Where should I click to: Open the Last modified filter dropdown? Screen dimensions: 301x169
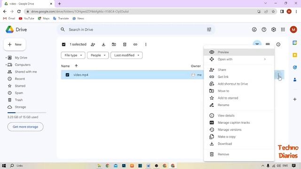click(x=127, y=55)
